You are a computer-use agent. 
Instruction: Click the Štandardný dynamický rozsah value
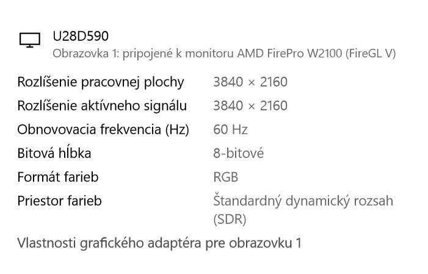coord(303,201)
